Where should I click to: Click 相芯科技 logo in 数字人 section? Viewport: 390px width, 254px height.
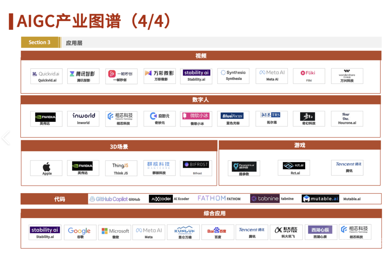(x=121, y=119)
